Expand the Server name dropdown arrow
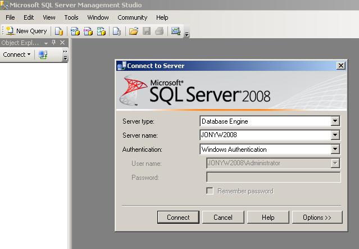359x249 pixels. [335, 135]
